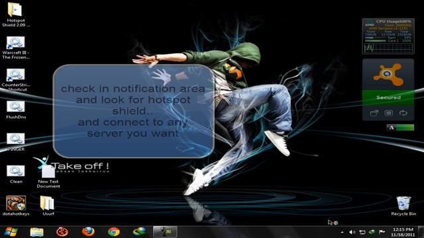This screenshot has height=238, width=424.
Task: Open Windows Explorer from the taskbar
Action: [37, 232]
